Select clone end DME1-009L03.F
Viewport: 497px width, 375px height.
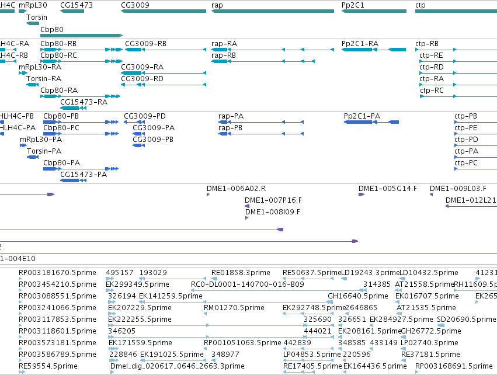[x=458, y=189]
